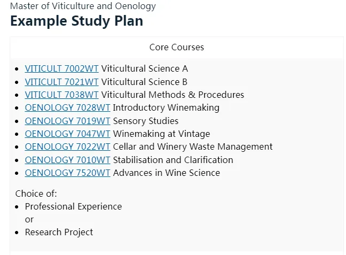Image resolution: width=346 pixels, height=255 pixels.
Task: Select the OENOLOGY 7047WT link
Action: point(67,134)
